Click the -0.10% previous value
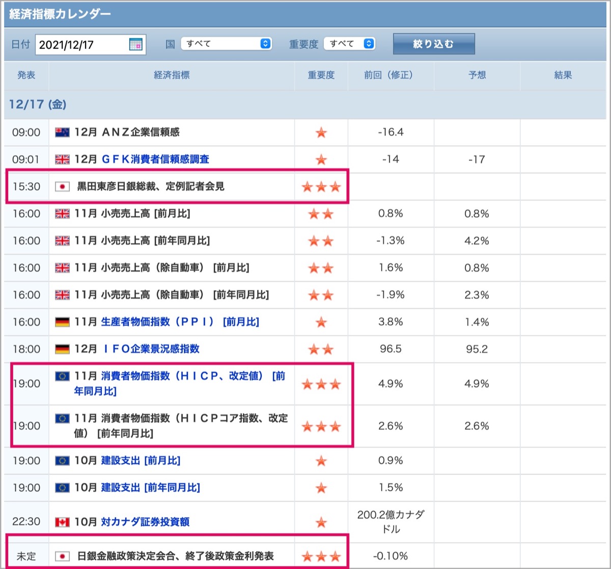 click(391, 556)
